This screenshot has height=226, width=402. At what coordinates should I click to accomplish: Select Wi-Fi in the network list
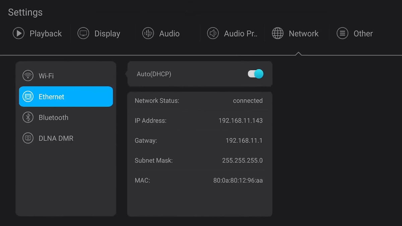(x=46, y=76)
